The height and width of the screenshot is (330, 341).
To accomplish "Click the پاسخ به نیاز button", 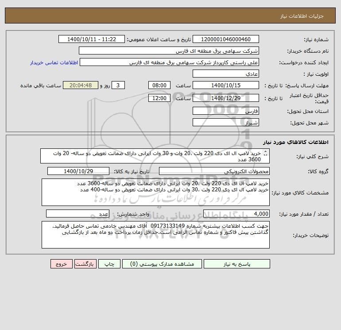I will tap(236, 264).
